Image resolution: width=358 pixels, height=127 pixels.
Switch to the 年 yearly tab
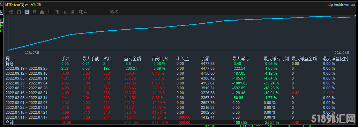coord(50,12)
